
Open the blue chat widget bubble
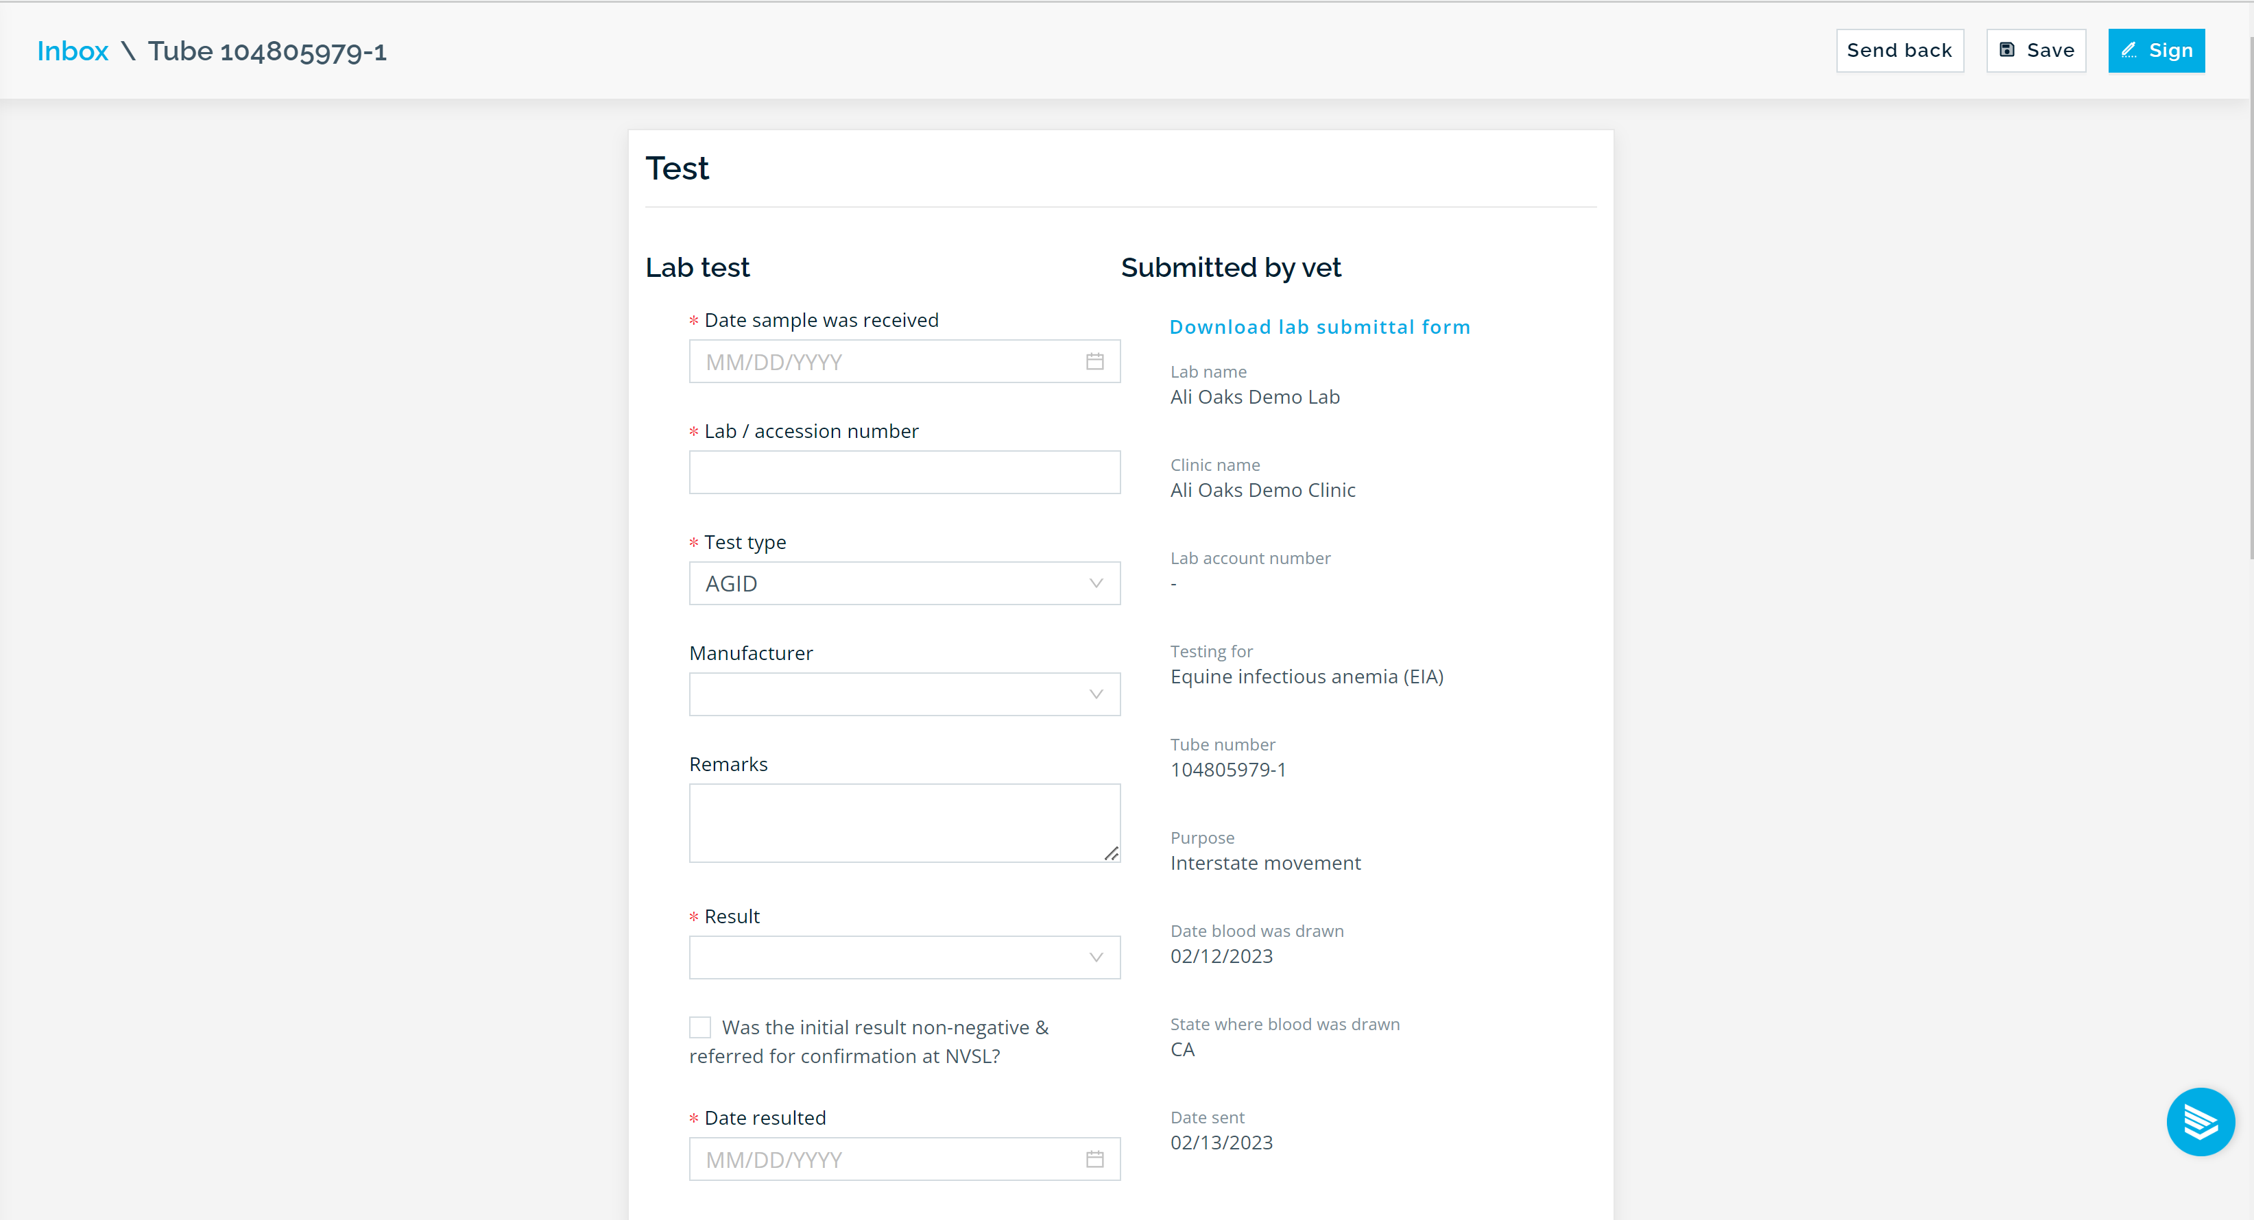tap(2200, 1121)
